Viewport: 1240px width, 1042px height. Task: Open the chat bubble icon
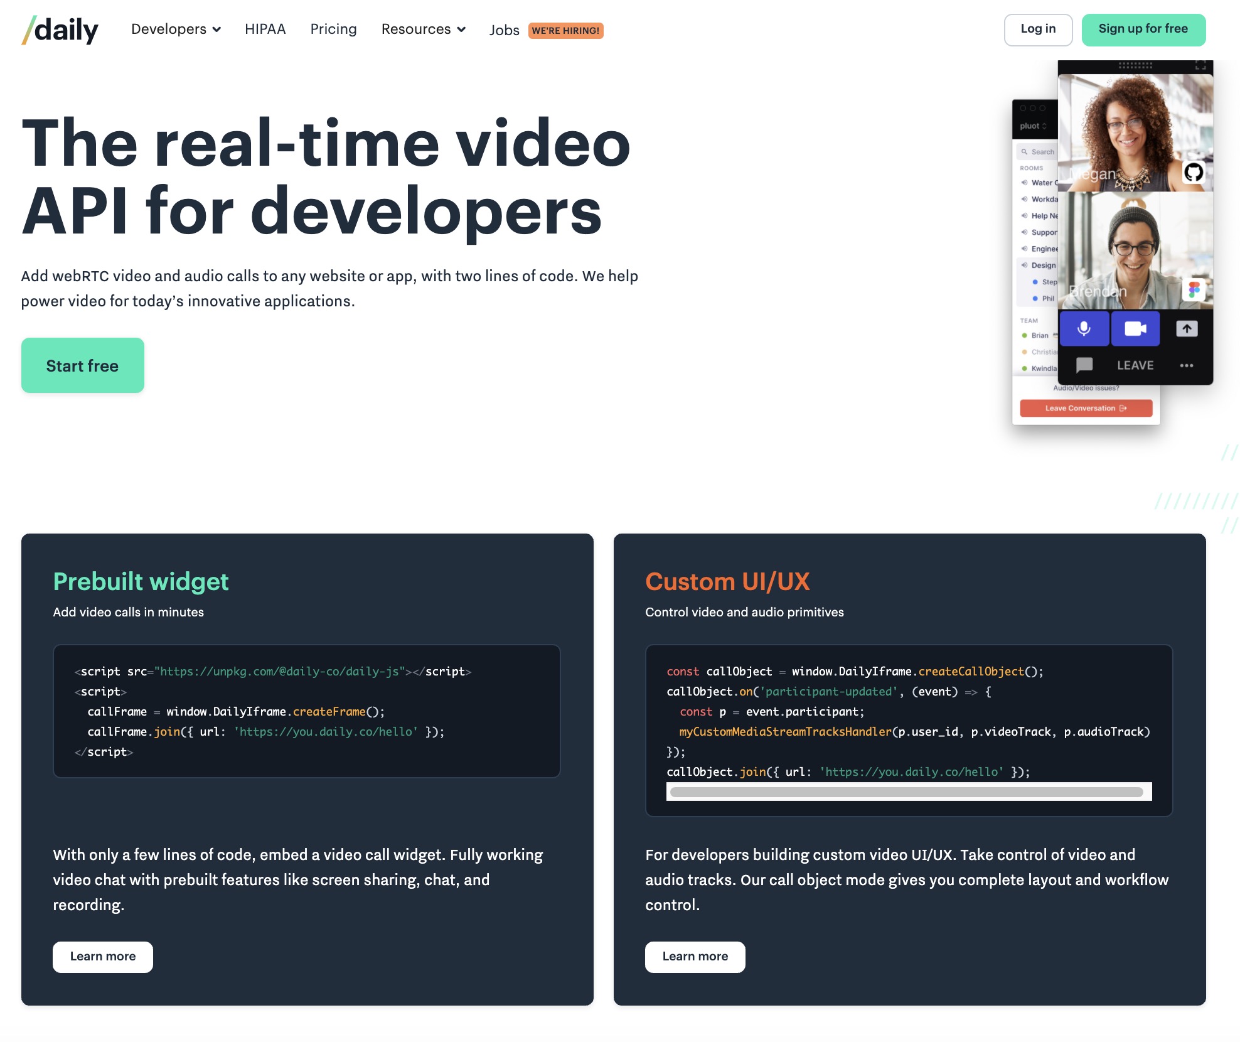click(x=1084, y=365)
